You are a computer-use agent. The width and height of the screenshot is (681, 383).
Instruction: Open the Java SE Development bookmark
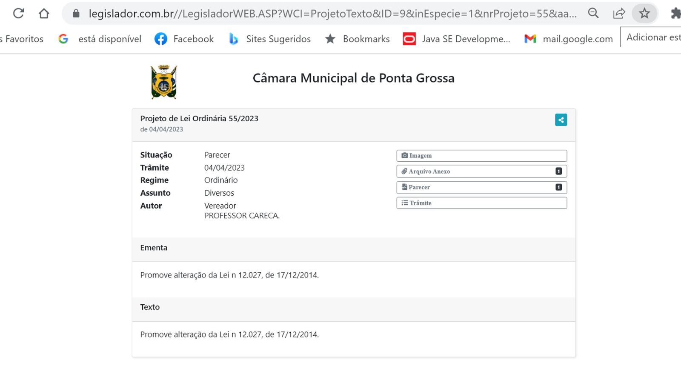[457, 39]
